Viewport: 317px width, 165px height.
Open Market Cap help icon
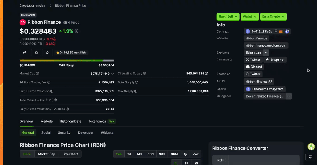pyautogui.click(x=38, y=74)
